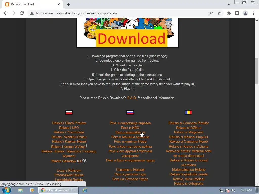The width and height of the screenshot is (259, 194).
Task: Launch Internet Explorer from taskbar
Action: 85,190
